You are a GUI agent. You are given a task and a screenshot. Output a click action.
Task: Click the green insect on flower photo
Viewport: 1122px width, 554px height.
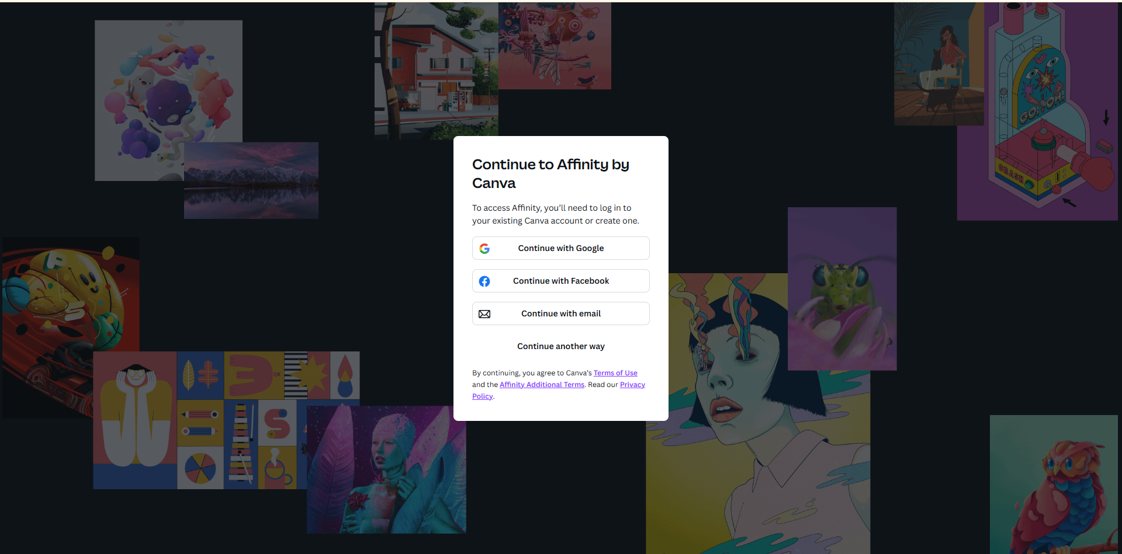click(841, 289)
